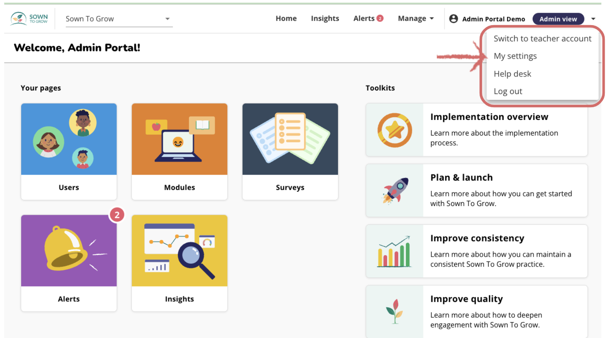Open the Implementation overview toolkit title
Image resolution: width=606 pixels, height=338 pixels.
(489, 117)
